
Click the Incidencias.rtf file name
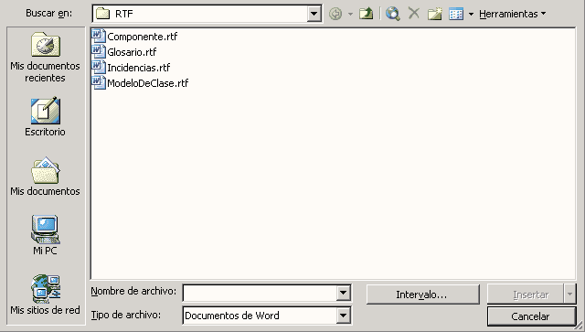tap(138, 68)
